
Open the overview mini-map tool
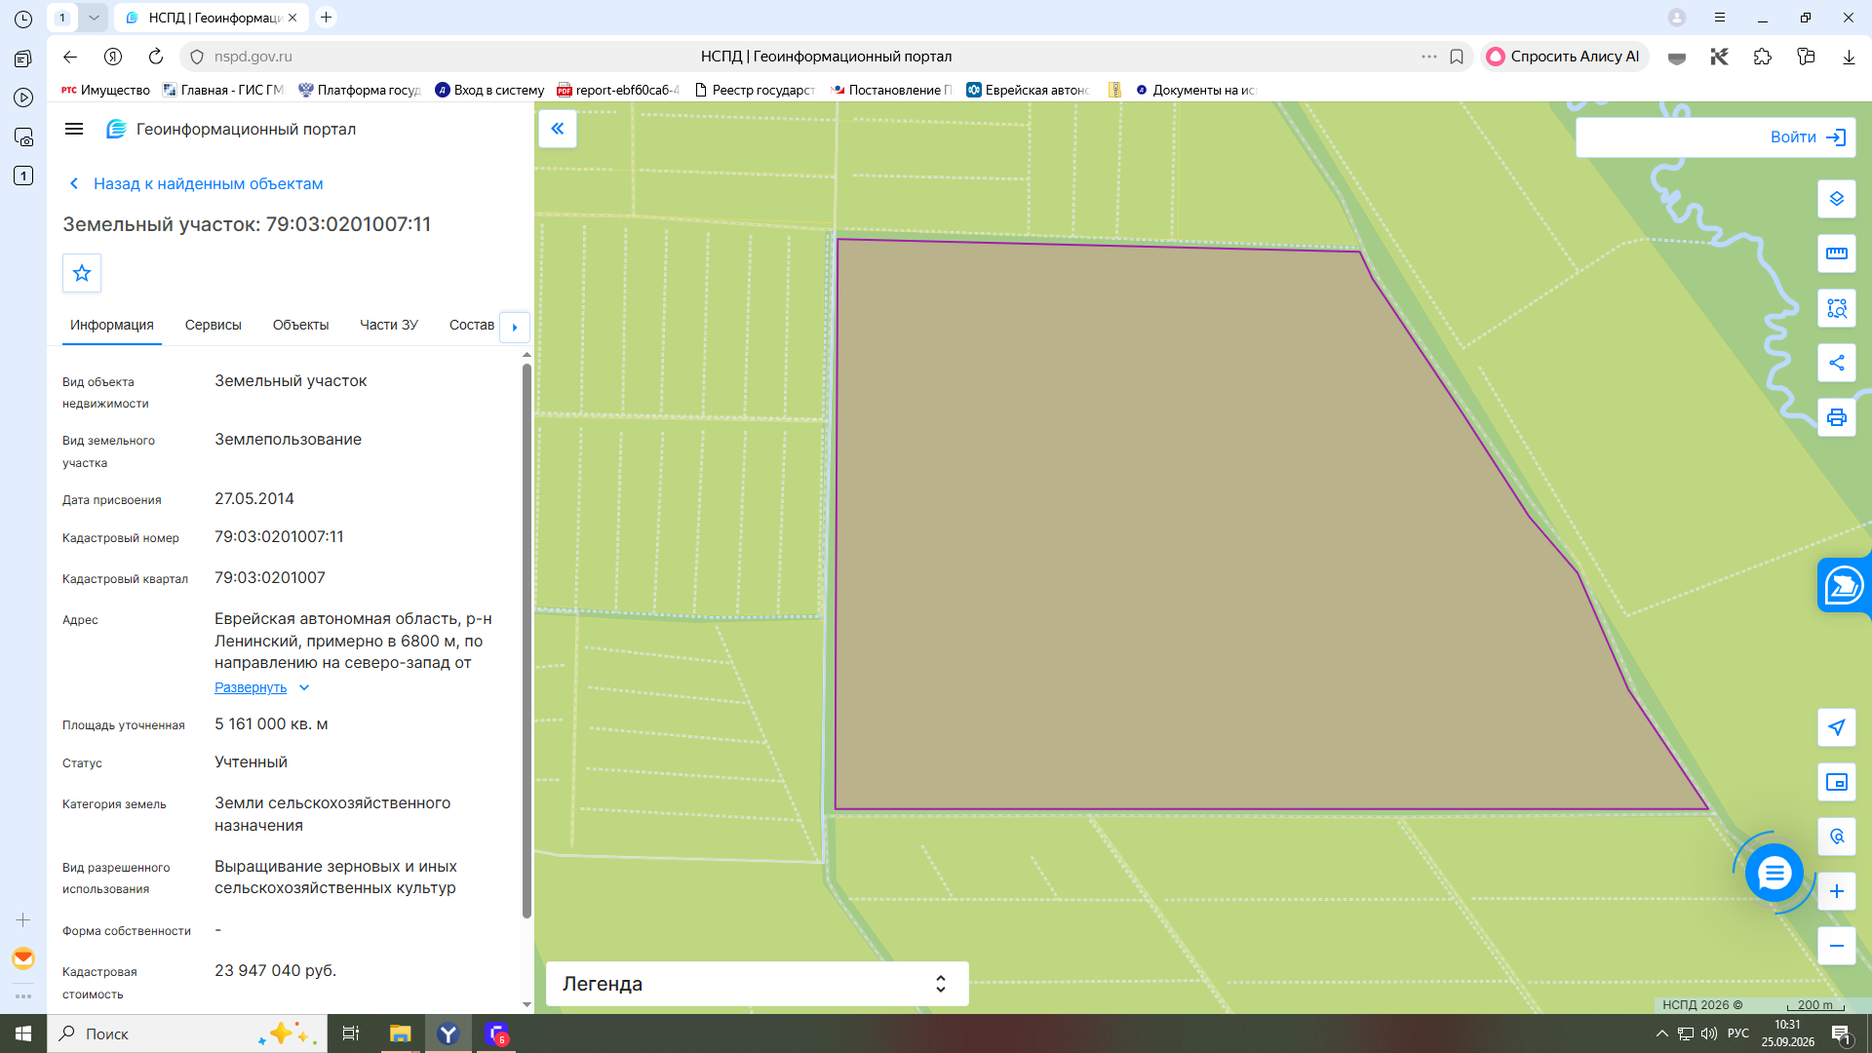point(1837,782)
